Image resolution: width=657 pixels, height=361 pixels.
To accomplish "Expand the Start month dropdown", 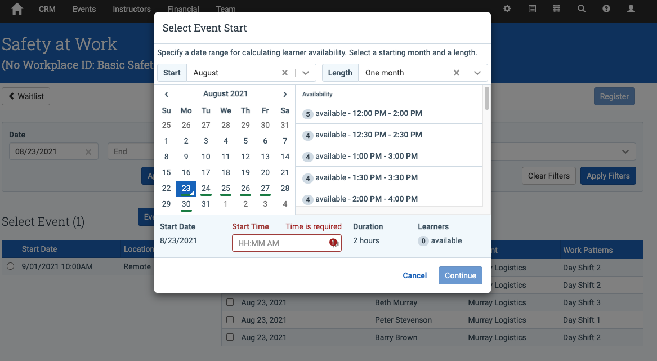I will coord(306,73).
